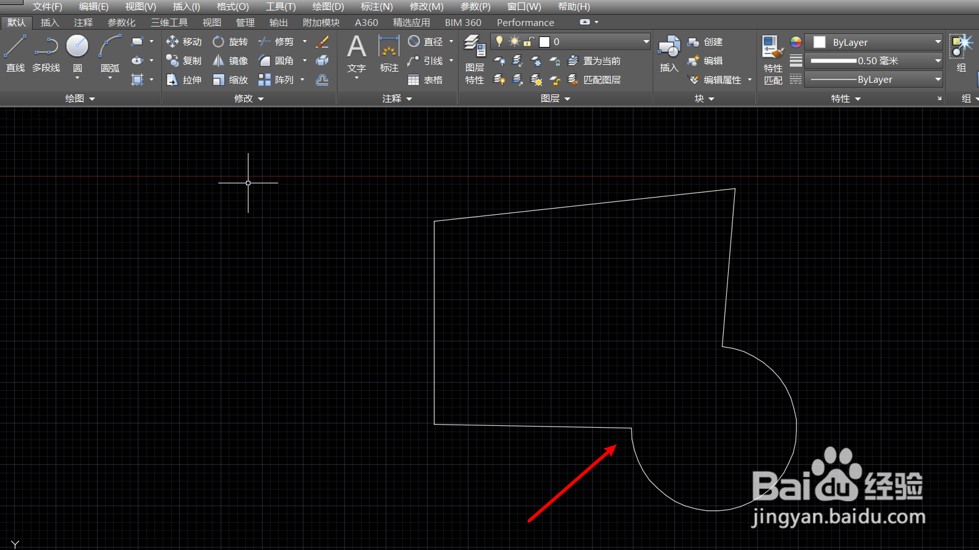The image size is (979, 550).
Task: Click the 特性匹配 (Match Properties) icon
Action: pos(773,60)
